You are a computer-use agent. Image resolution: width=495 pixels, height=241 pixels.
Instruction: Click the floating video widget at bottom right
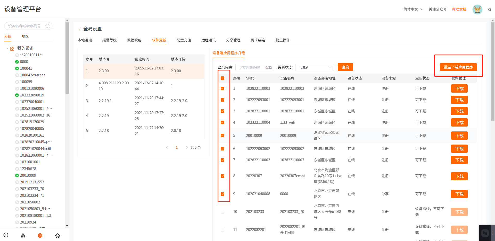[485, 233]
